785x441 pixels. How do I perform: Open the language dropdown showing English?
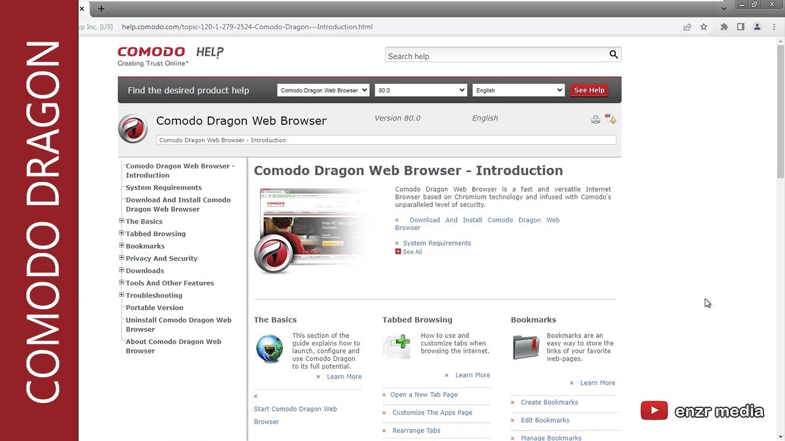tap(518, 90)
